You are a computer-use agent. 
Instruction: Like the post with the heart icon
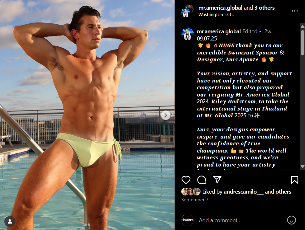pyautogui.click(x=186, y=180)
